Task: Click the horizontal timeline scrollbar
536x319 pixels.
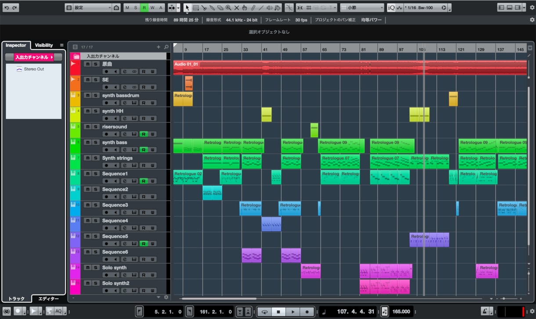Action: (x=218, y=299)
